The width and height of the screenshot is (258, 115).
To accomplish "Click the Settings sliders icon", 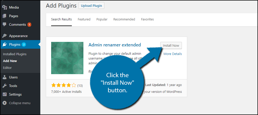I will (x=5, y=94).
